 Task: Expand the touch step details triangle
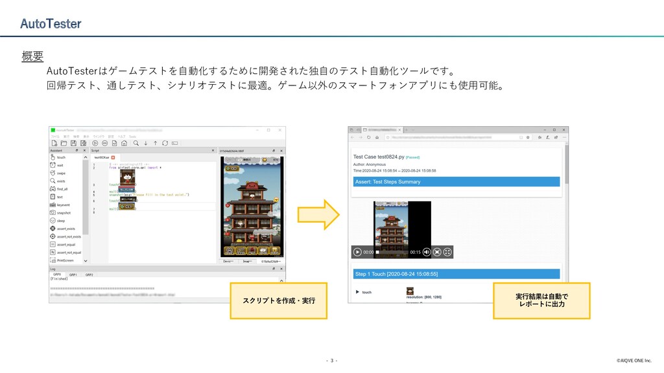(x=357, y=292)
